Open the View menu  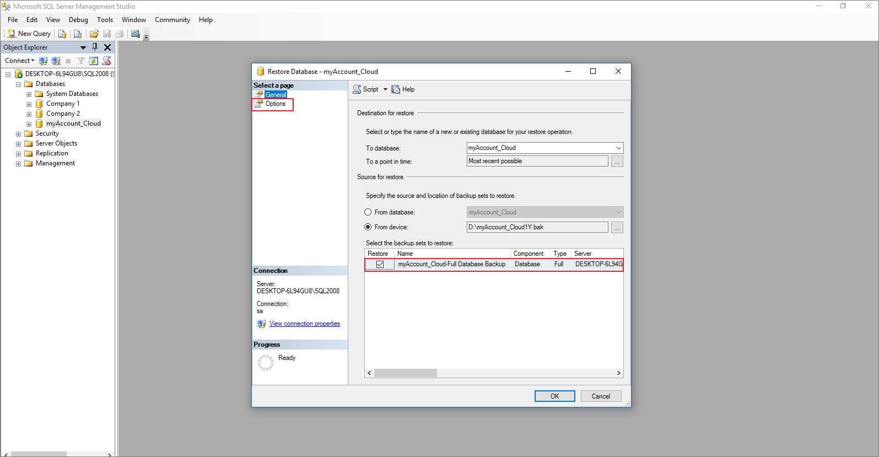(53, 20)
